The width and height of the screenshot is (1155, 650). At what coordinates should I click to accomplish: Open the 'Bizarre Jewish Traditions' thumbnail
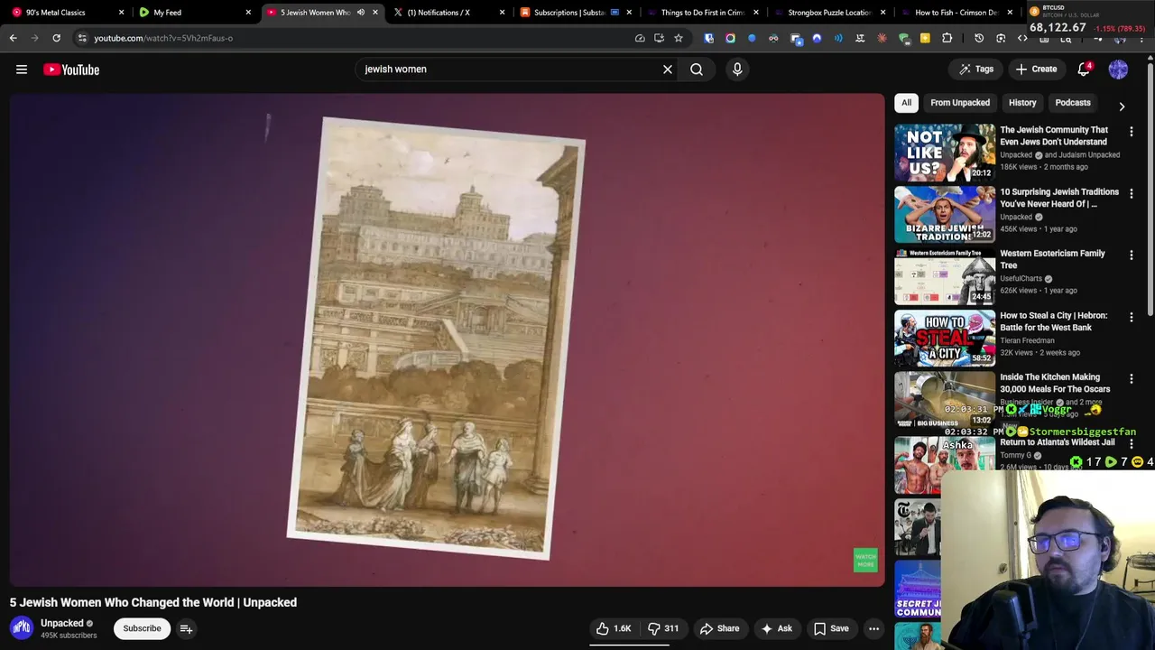coord(945,214)
